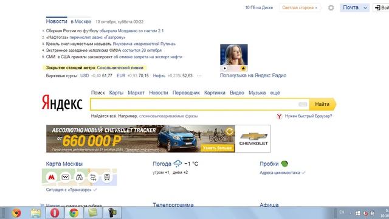This screenshot has height=219, width=389.
Task: Click 'Поп-музыка на Яндекс.Радио' link
Action: (x=253, y=75)
